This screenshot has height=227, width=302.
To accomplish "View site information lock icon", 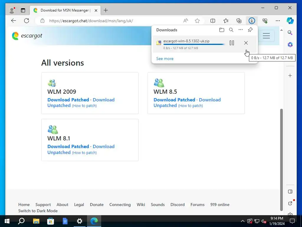I will [x=42, y=21].
